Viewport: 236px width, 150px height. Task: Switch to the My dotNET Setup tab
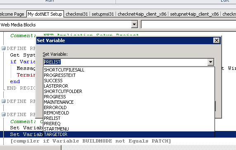point(45,14)
